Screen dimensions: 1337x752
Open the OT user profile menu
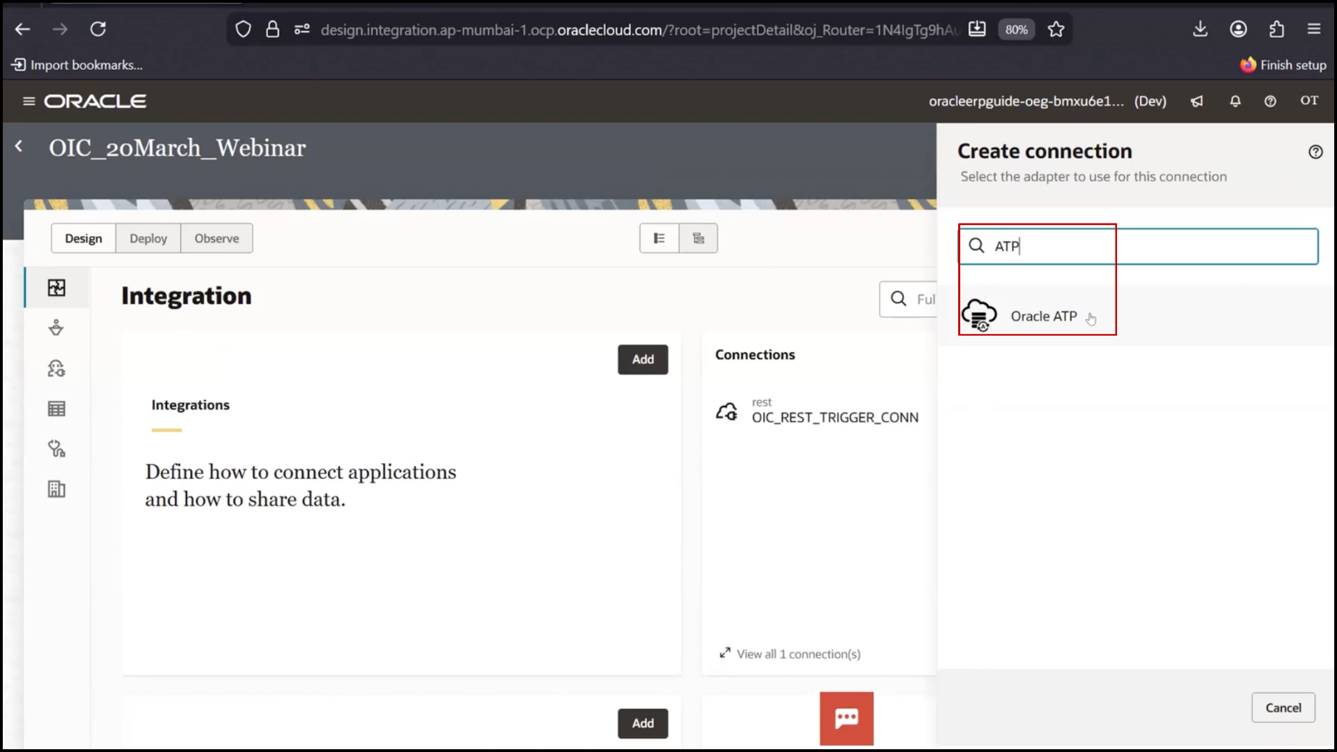coord(1309,100)
